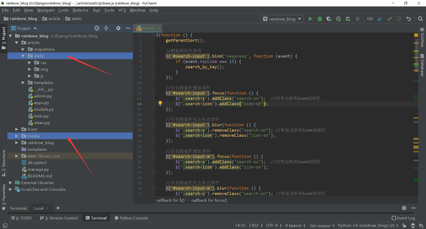Toggle tool window bars icon bottom-left

pyautogui.click(x=5, y=225)
